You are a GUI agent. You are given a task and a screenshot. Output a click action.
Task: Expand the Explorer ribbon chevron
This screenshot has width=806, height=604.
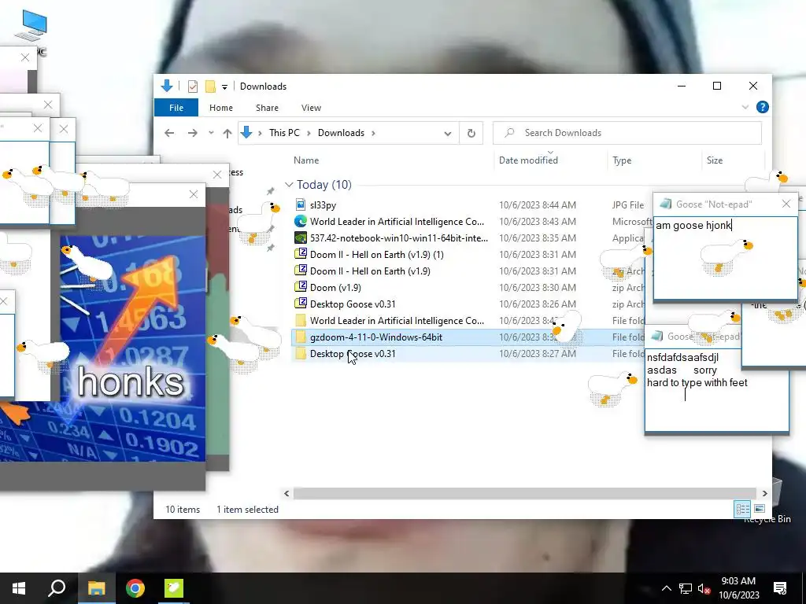(x=745, y=107)
